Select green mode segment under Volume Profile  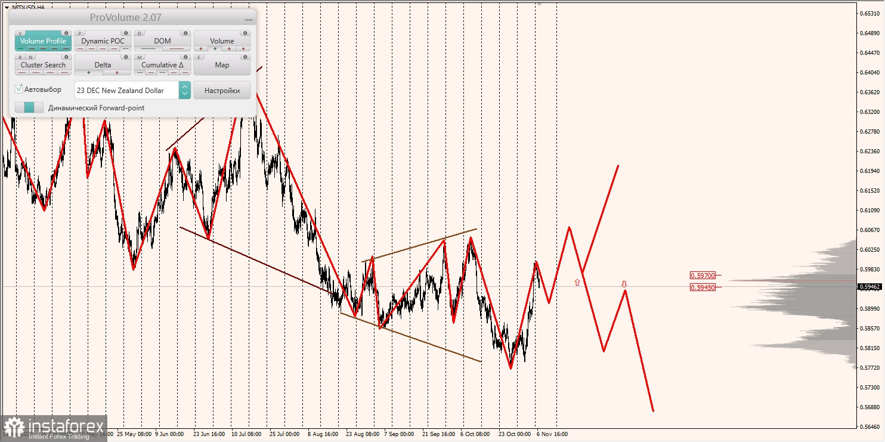[21, 48]
